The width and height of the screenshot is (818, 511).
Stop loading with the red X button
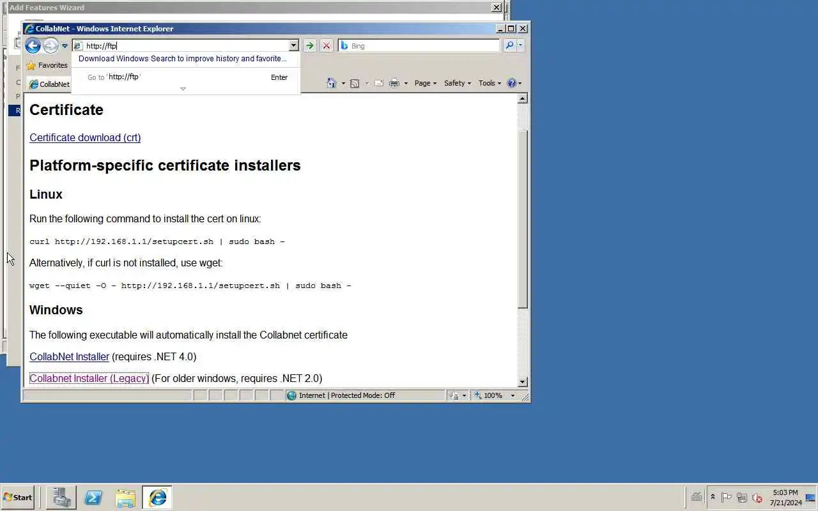pos(327,45)
